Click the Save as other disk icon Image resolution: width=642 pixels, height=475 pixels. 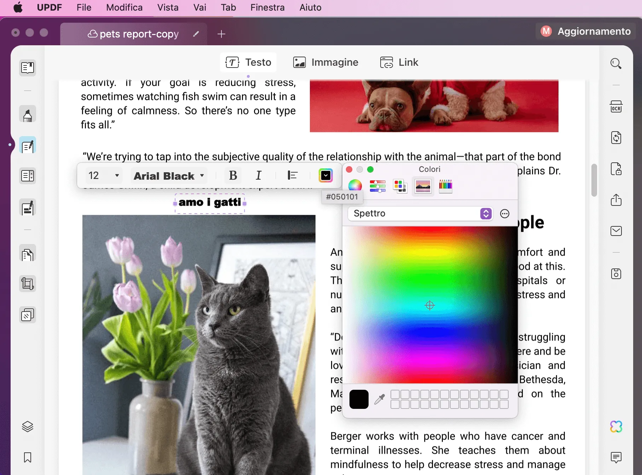[616, 274]
